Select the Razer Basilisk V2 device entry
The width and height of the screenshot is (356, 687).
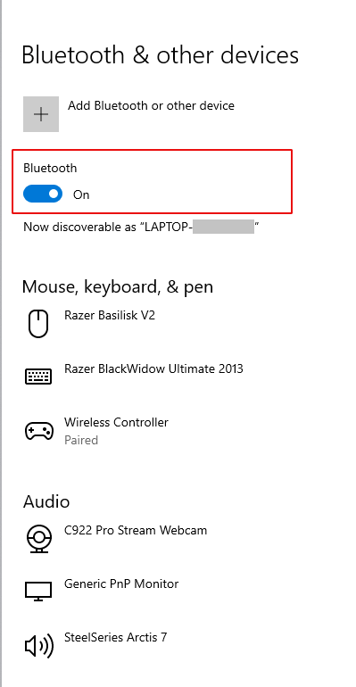coord(110,315)
